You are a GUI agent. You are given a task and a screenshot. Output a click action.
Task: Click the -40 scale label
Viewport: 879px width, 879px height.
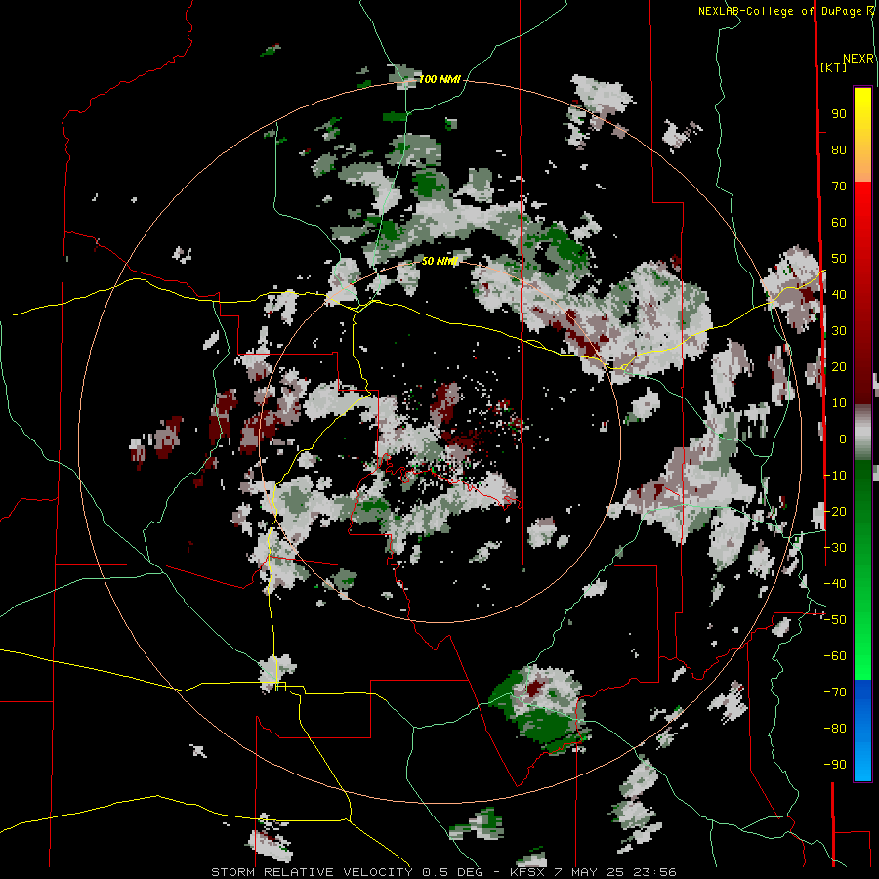click(835, 584)
